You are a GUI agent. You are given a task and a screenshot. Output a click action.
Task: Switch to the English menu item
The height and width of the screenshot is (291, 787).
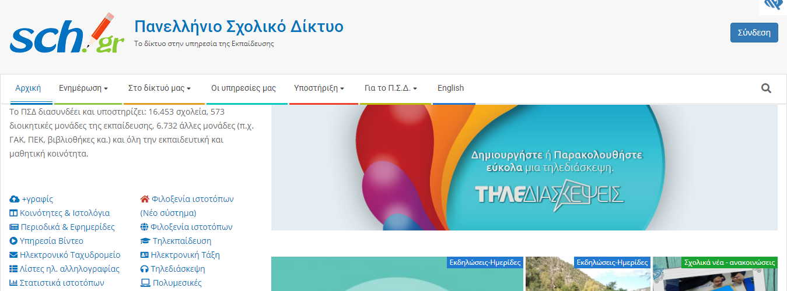point(450,88)
